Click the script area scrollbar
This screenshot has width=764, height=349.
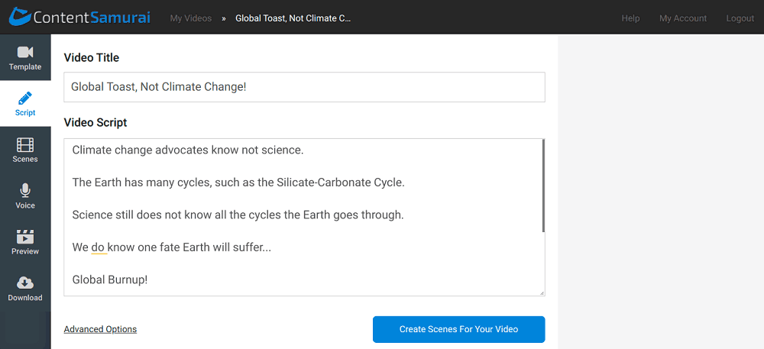[x=543, y=186]
